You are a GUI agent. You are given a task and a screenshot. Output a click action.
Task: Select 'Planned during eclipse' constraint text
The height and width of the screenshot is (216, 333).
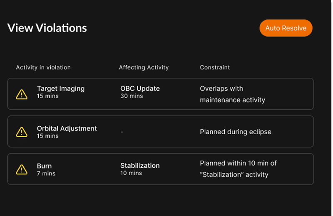236,132
